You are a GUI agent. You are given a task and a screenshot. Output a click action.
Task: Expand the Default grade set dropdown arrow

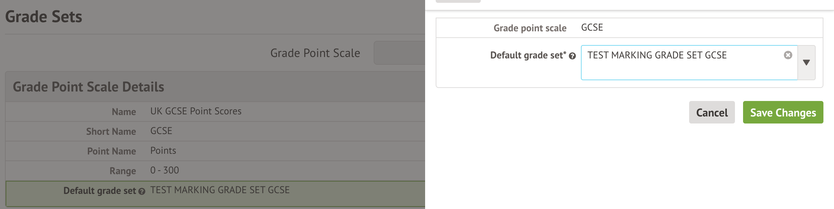click(x=806, y=63)
